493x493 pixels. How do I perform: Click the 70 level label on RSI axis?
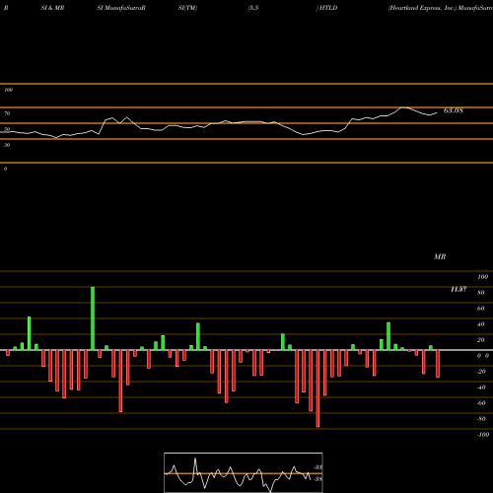click(7, 113)
